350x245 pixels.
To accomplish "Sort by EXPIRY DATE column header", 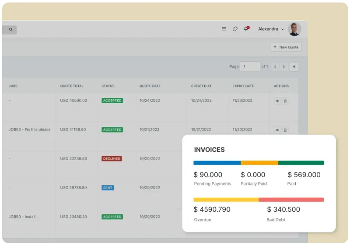I will 243,86.
